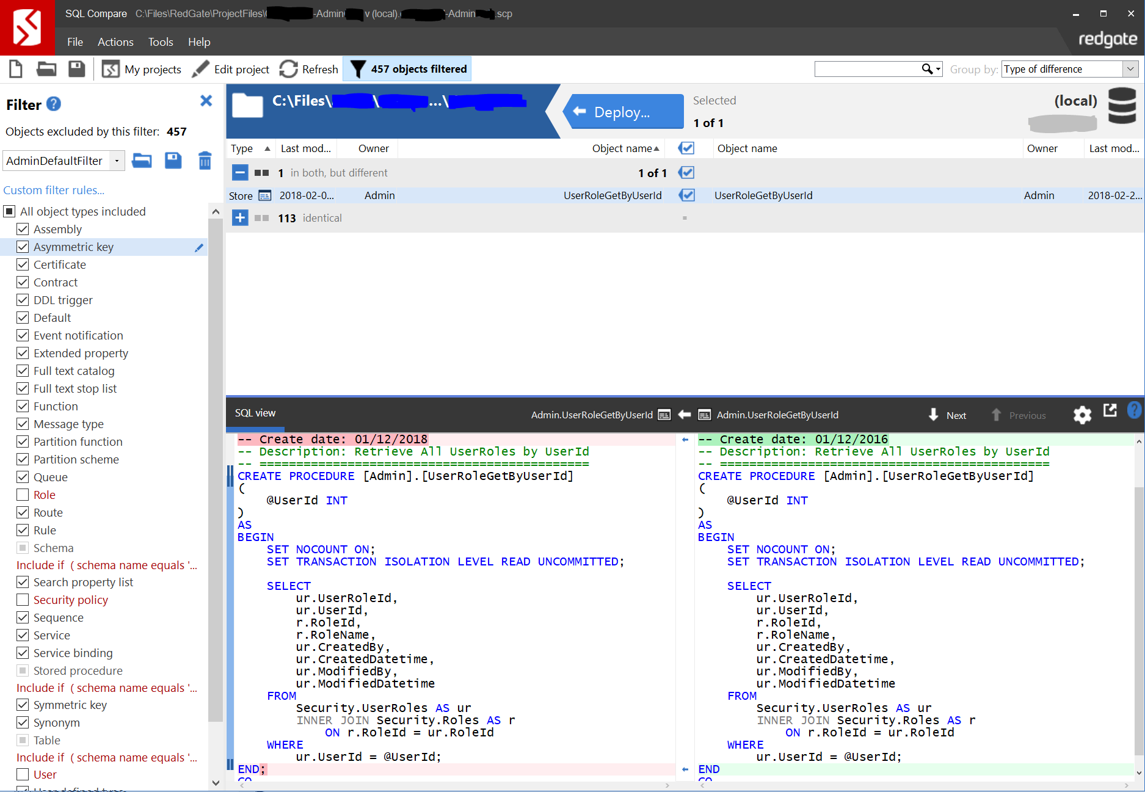
Task: Open SQL view help icon
Action: pyautogui.click(x=1134, y=410)
